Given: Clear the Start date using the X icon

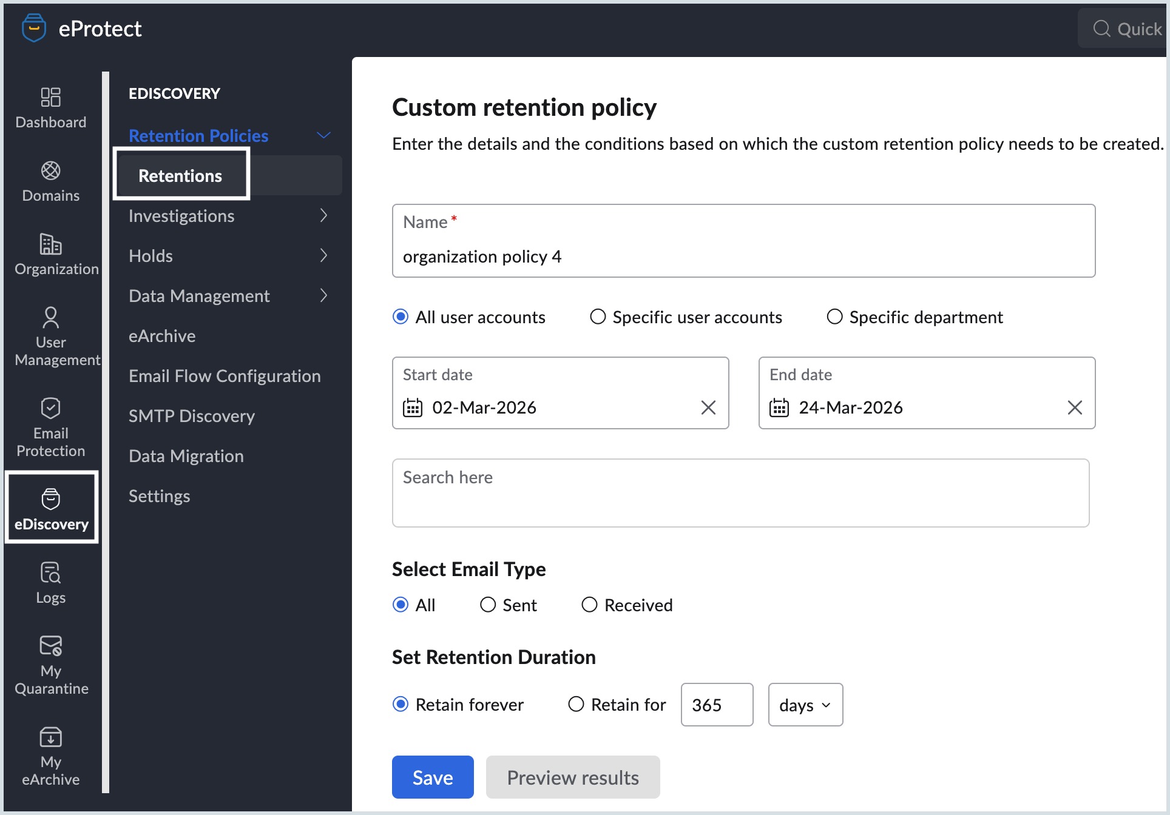Looking at the screenshot, I should point(708,407).
